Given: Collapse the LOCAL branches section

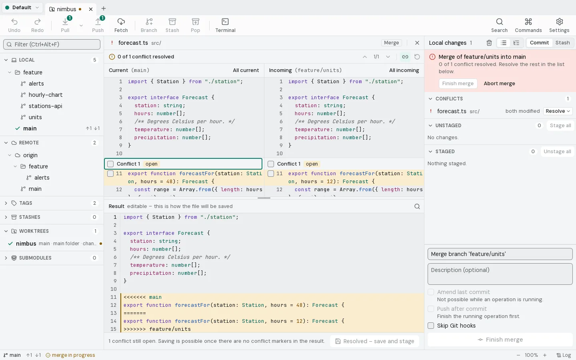Looking at the screenshot, I should click(x=6, y=60).
